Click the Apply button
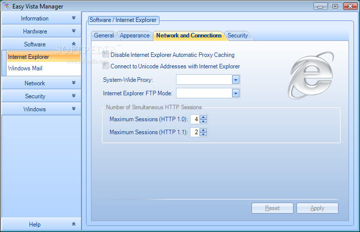 [x=317, y=208]
